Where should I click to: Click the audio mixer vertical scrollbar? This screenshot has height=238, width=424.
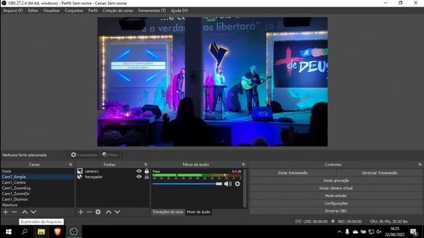(244, 188)
